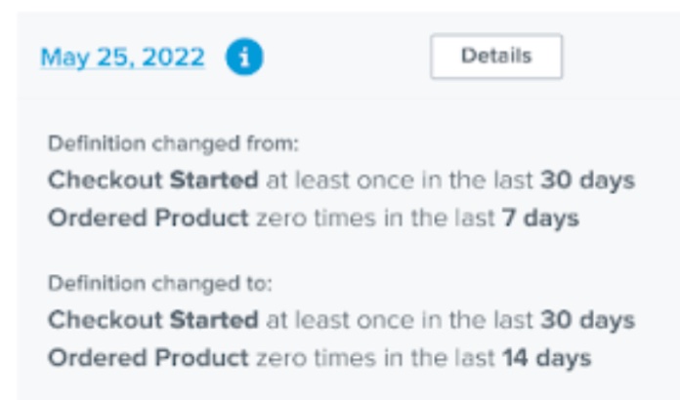Image resolution: width=680 pixels, height=400 pixels.
Task: Select 'Checkout Started' in the new definition
Action: point(153,320)
